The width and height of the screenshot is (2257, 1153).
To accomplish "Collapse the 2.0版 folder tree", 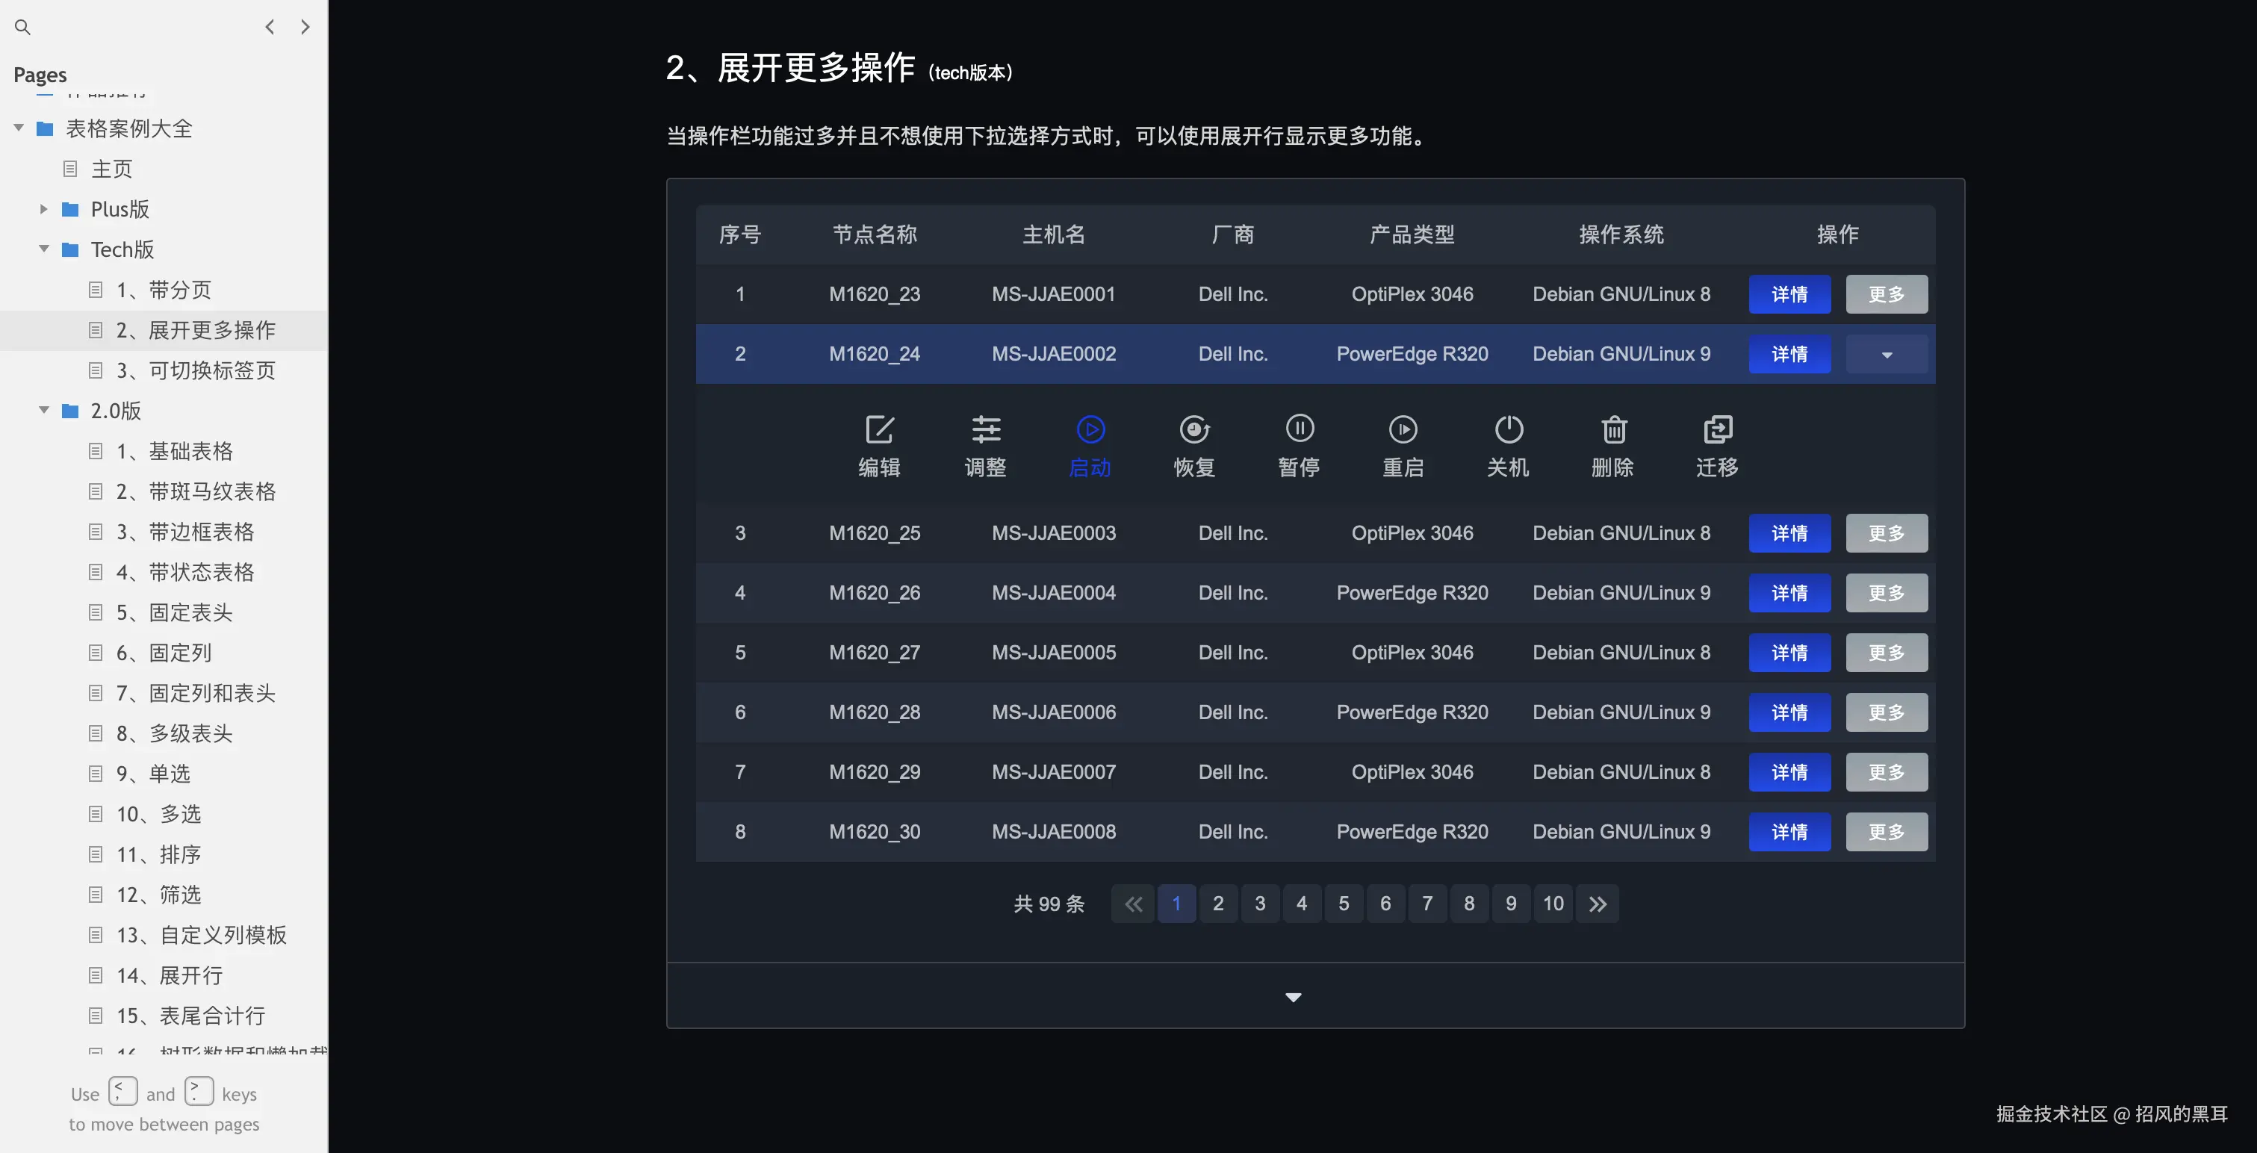I will coord(44,410).
